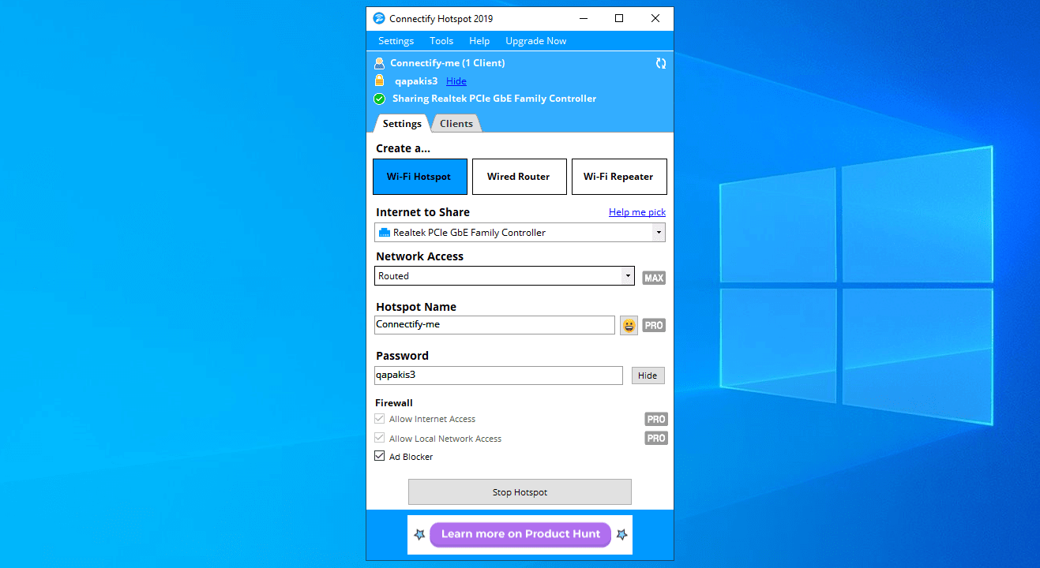This screenshot has height=568, width=1040.
Task: Toggle Allow Local Network Access checkbox
Action: 380,438
